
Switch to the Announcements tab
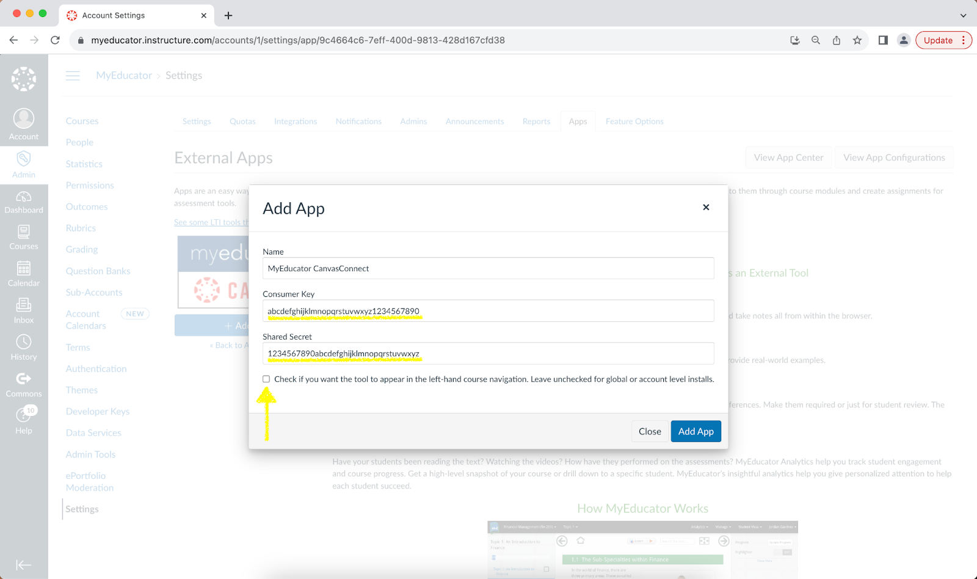(474, 122)
